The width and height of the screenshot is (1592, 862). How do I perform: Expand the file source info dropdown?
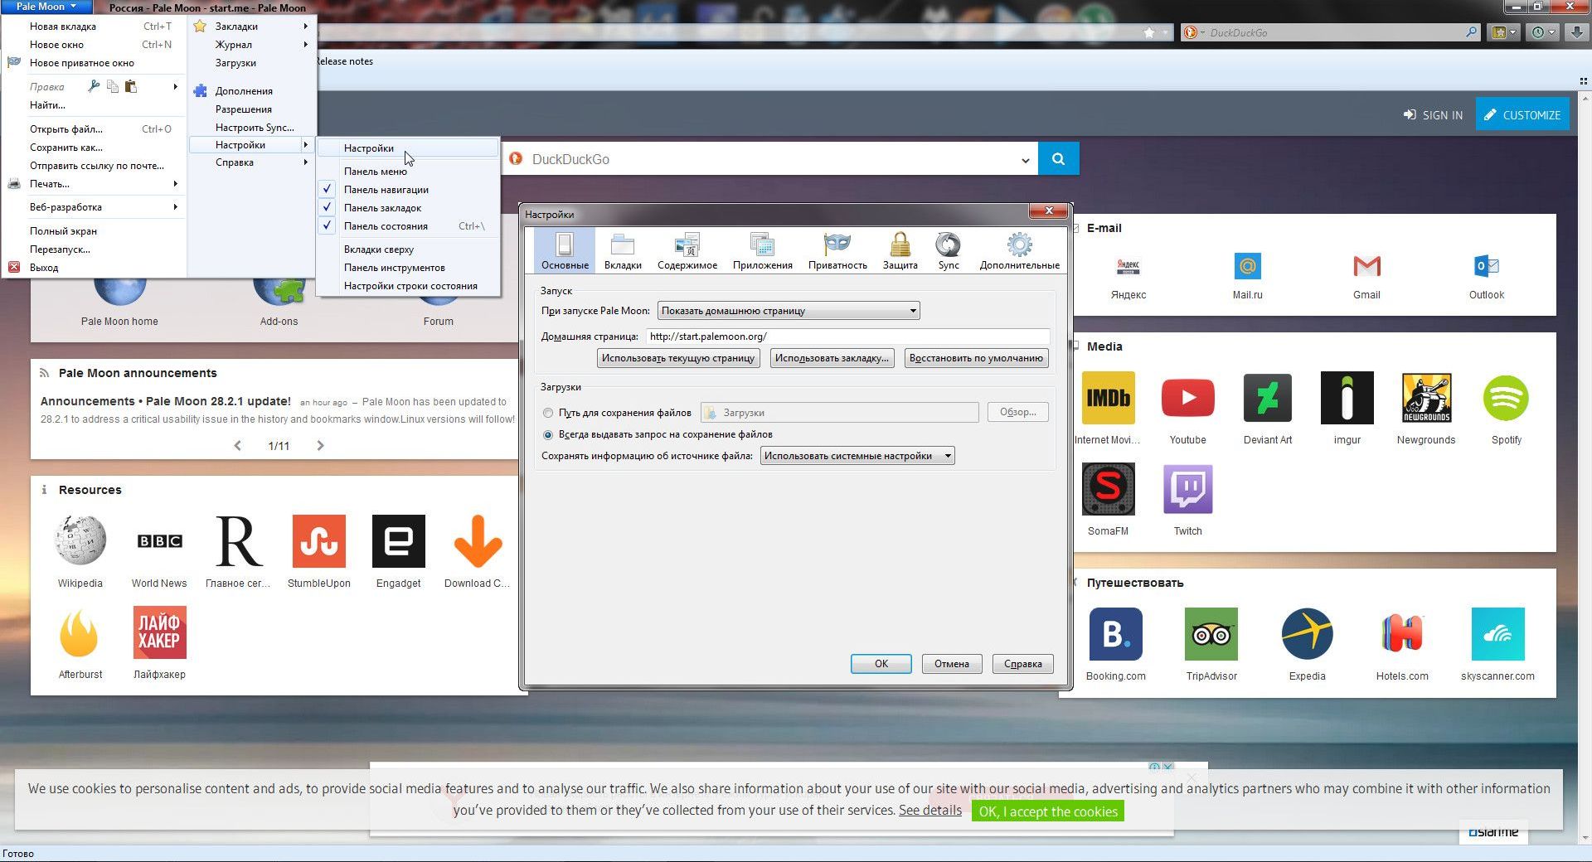(857, 456)
